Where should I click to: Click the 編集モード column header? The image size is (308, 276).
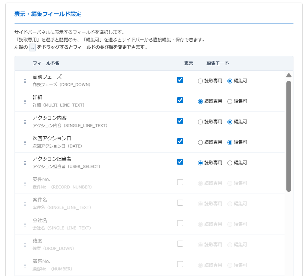(x=218, y=63)
